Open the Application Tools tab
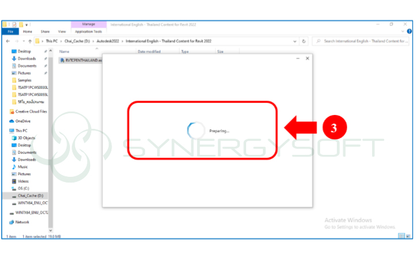Screen dimensions: 416x260 88,32
